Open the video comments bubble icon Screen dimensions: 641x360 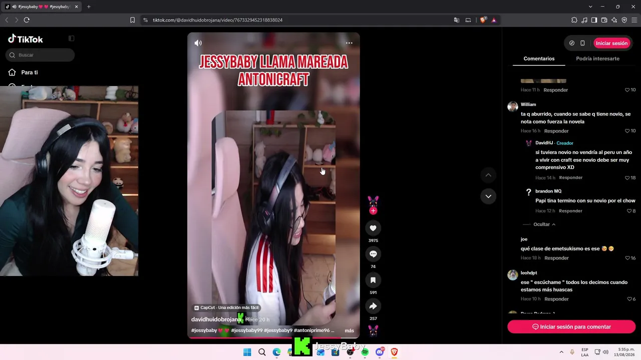click(373, 254)
